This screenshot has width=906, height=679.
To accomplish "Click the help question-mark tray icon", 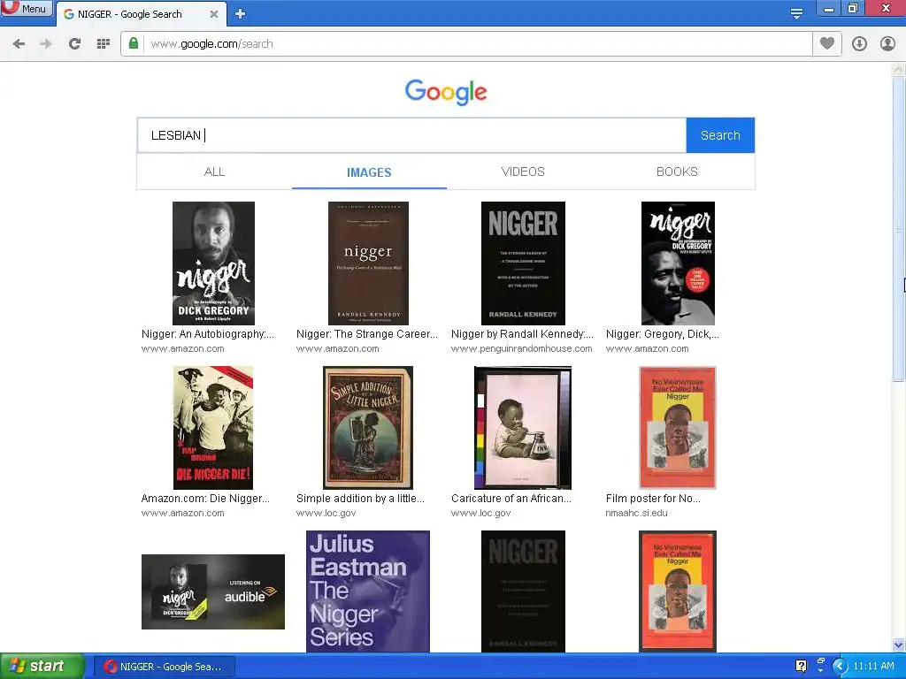I will [801, 666].
